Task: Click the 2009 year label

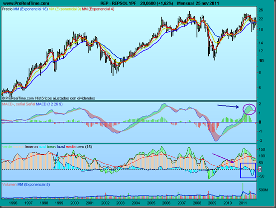Action: [212, 203]
